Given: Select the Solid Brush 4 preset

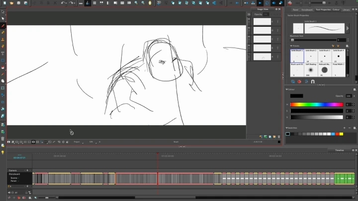Looking at the screenshot, I should 339,55.
